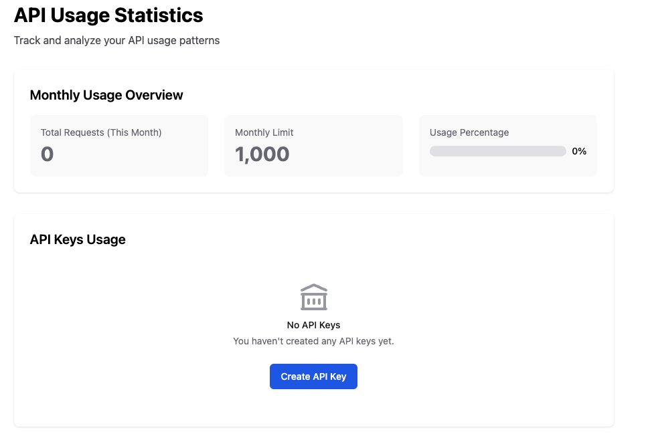Select the 0% usage percentage value
Image resolution: width=648 pixels, height=444 pixels.
point(579,151)
